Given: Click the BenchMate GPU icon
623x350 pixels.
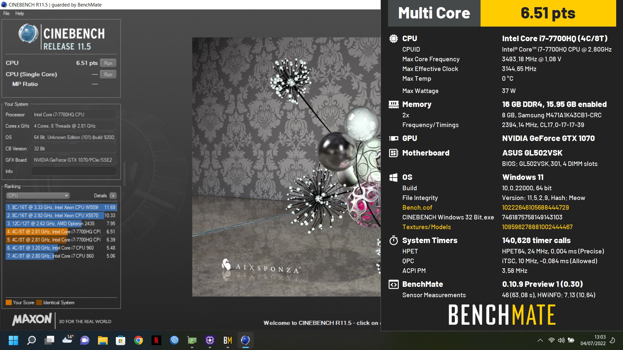Looking at the screenshot, I should click(394, 138).
